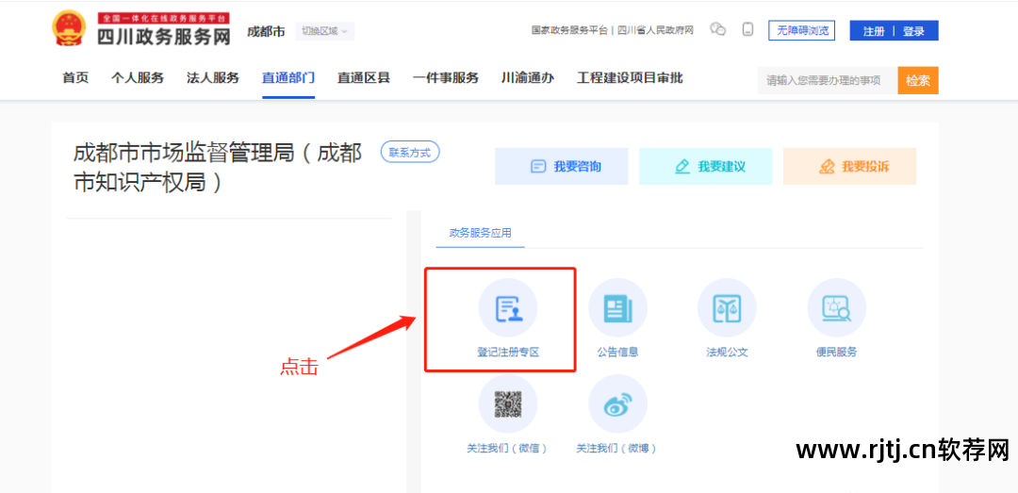This screenshot has height=493, width=1018.
Task: Select the 便民服务 icon
Action: pos(836,308)
